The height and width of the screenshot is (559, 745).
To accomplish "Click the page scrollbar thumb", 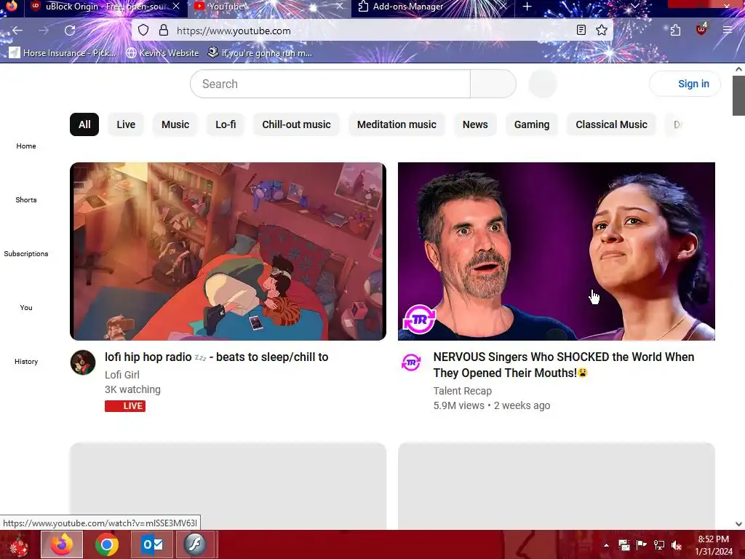I will click(x=738, y=95).
